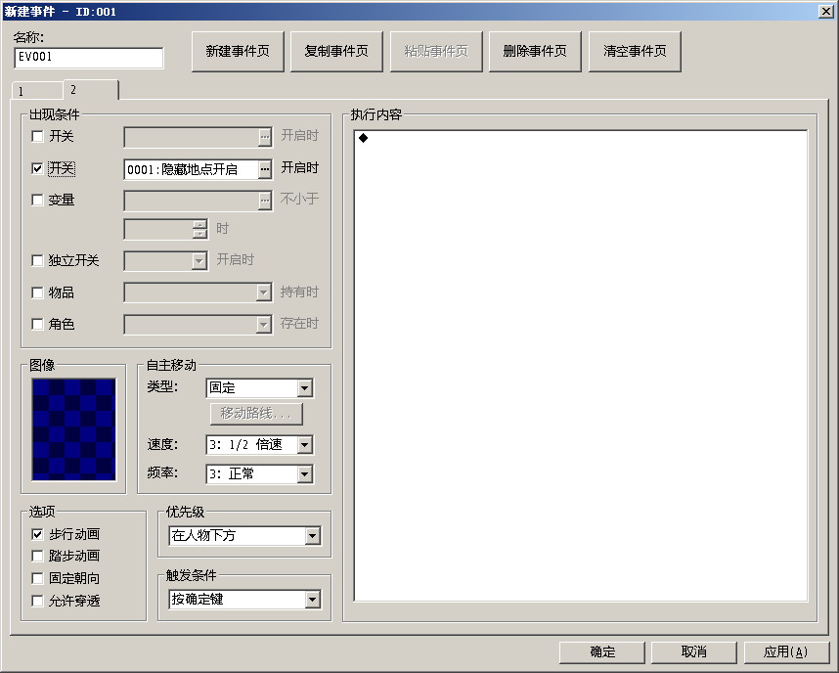839x673 pixels.
Task: Enable the 变量 condition checkbox
Action: (37, 201)
